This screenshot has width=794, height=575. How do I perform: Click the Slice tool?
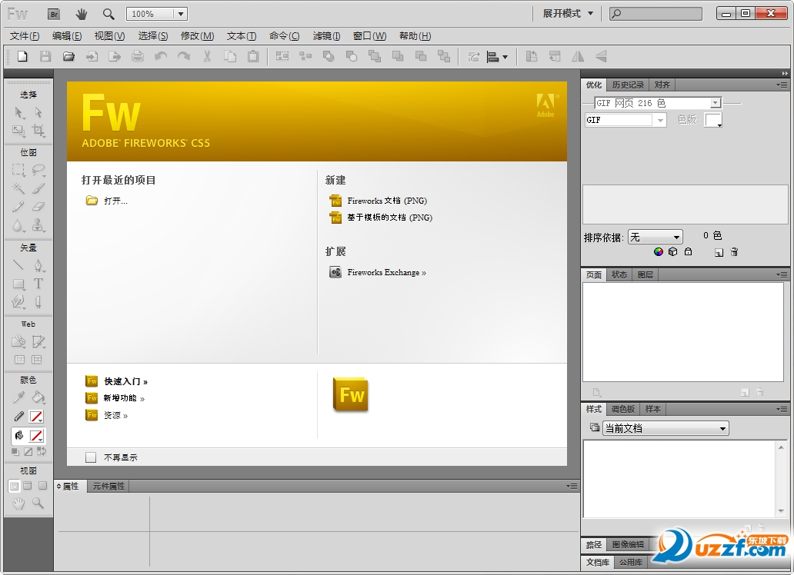coord(38,341)
